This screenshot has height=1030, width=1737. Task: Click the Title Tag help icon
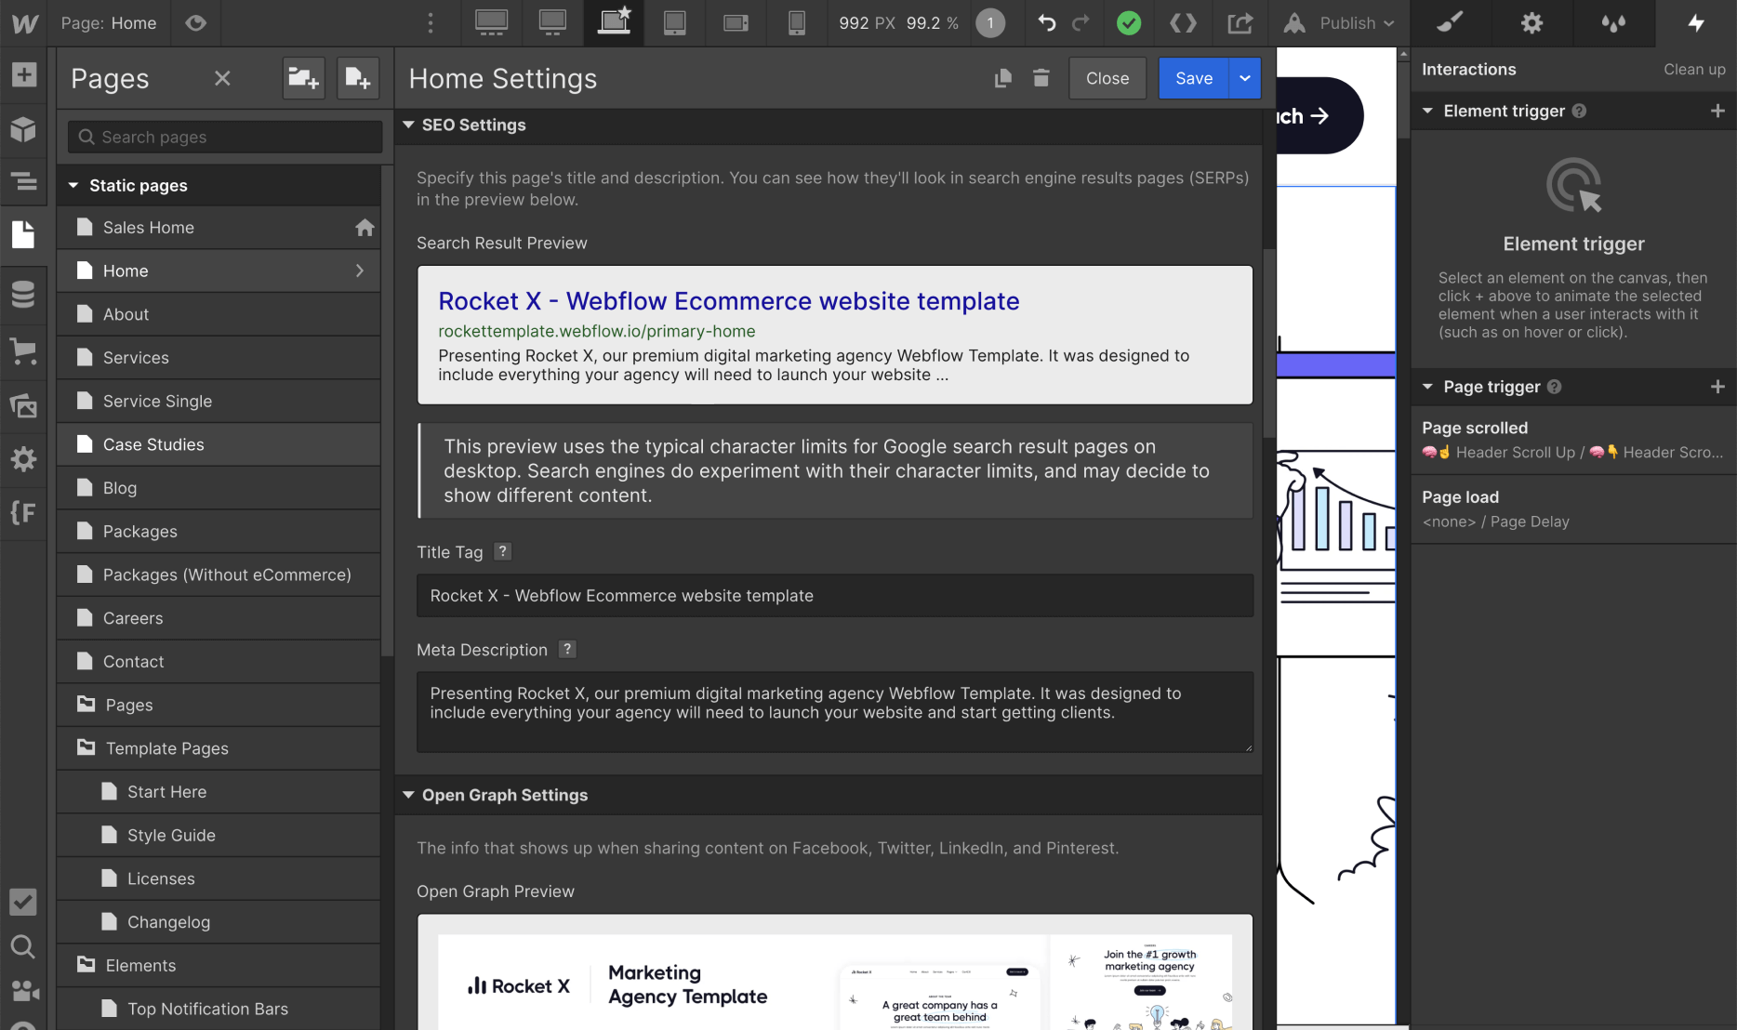click(502, 551)
